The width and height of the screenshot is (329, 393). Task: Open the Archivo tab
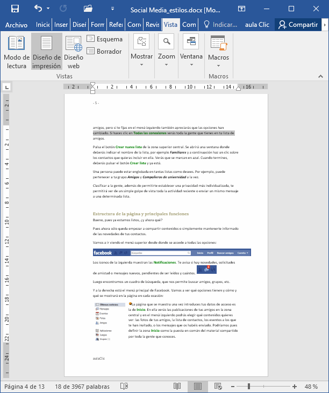pos(16,25)
